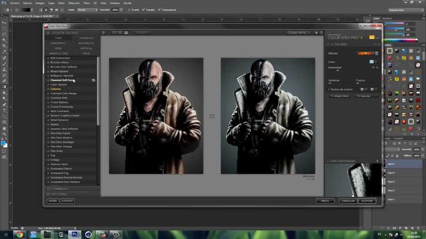The height and width of the screenshot is (239, 426).
Task: Select the Pen tool
Action: coord(4,104)
